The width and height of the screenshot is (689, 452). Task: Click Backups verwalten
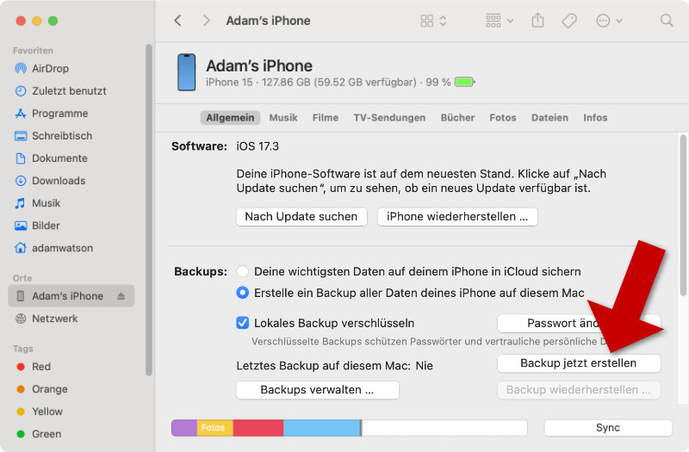click(x=317, y=390)
